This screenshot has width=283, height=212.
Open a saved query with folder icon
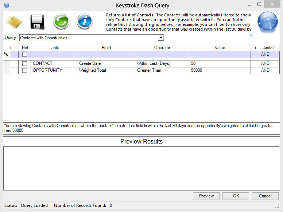point(14,22)
